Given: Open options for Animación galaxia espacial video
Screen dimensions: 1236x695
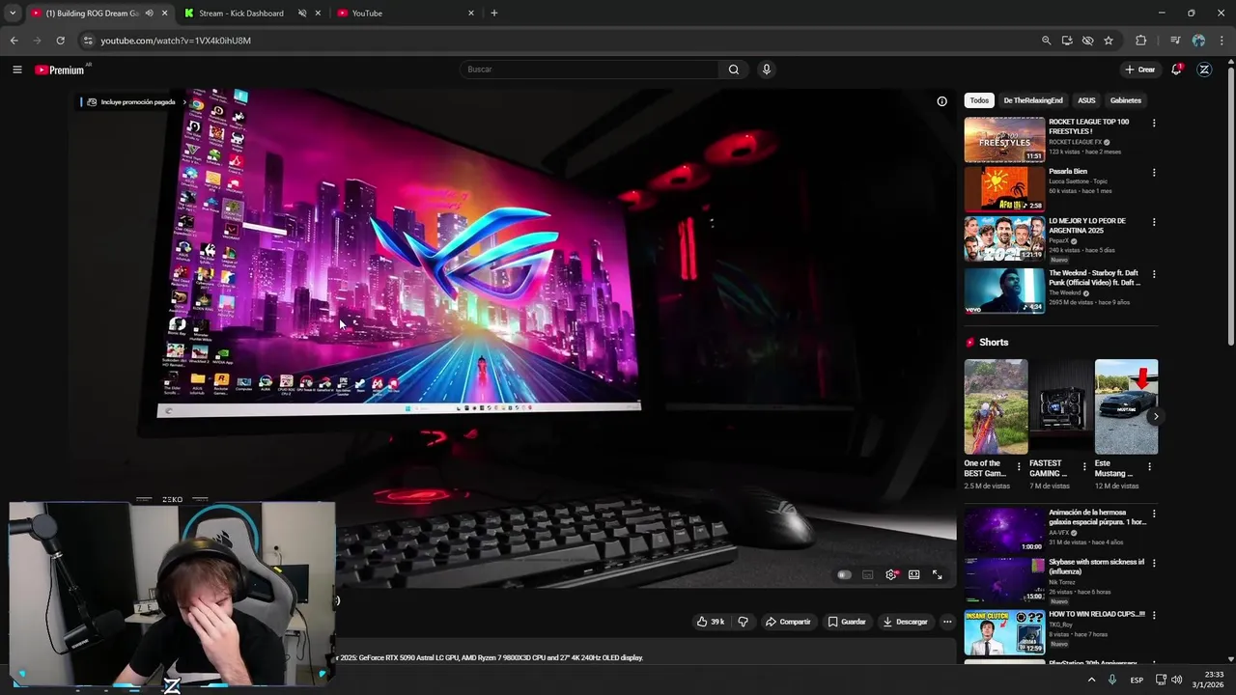Looking at the screenshot, I should [1154, 514].
